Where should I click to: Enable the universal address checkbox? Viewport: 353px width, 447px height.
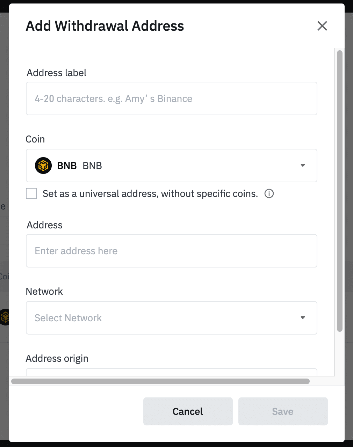click(x=31, y=193)
